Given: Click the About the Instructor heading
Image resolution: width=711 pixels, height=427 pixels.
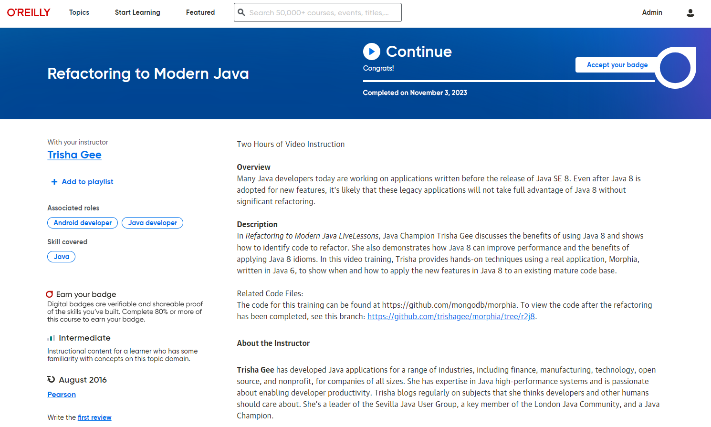Looking at the screenshot, I should click(x=273, y=343).
